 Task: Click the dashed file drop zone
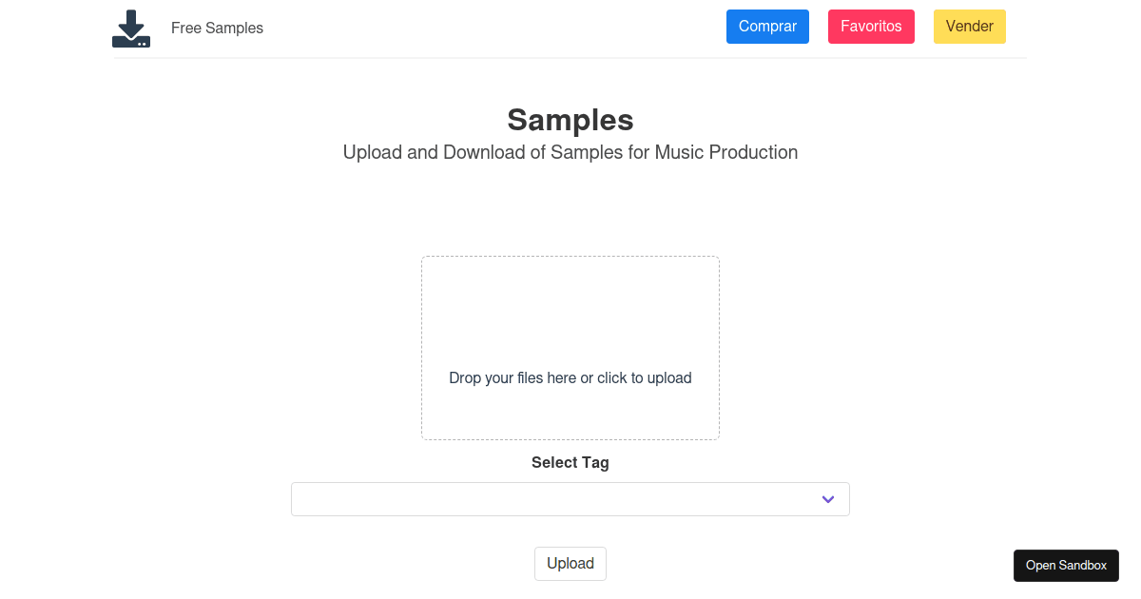pyautogui.click(x=570, y=348)
